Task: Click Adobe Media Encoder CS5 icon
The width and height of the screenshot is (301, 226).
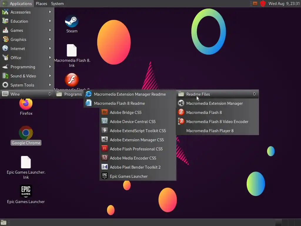Action: tap(105, 158)
